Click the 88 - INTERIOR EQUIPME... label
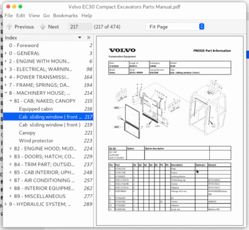 click(x=44, y=188)
